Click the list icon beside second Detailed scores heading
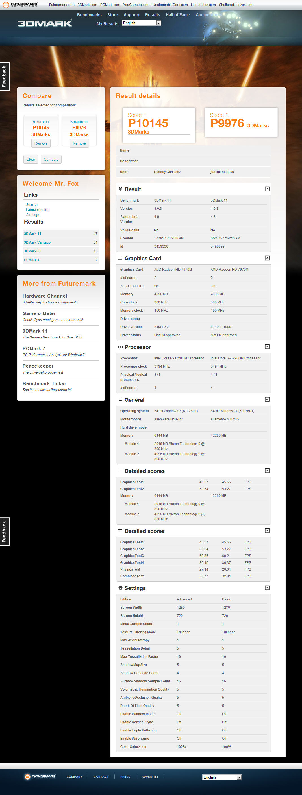302x795 pixels. (120, 531)
